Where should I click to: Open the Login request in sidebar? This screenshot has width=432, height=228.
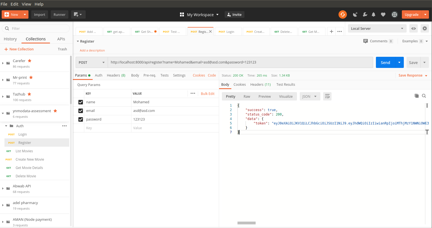(x=23, y=134)
